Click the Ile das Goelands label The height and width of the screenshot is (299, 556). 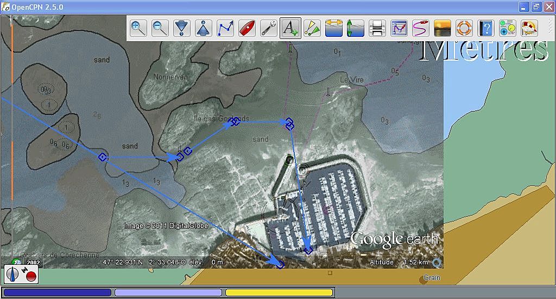coord(222,119)
